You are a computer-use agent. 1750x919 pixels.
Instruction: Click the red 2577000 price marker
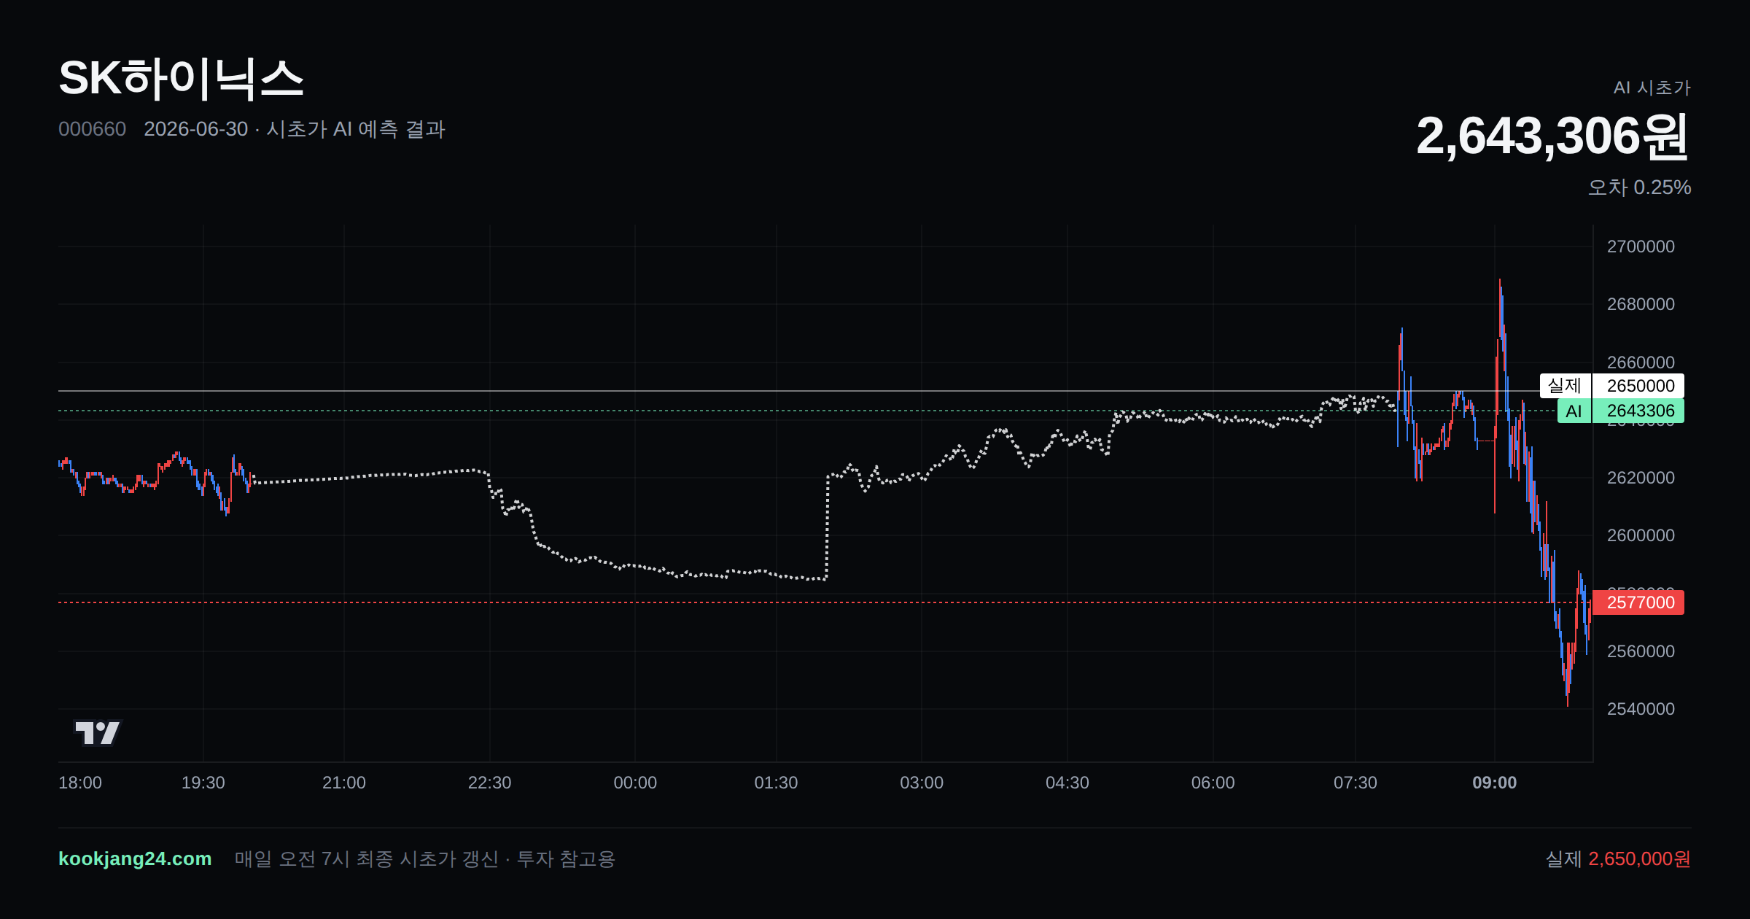pos(1640,602)
